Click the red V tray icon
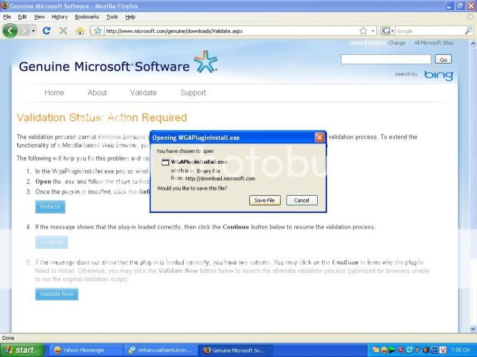 coord(442,350)
